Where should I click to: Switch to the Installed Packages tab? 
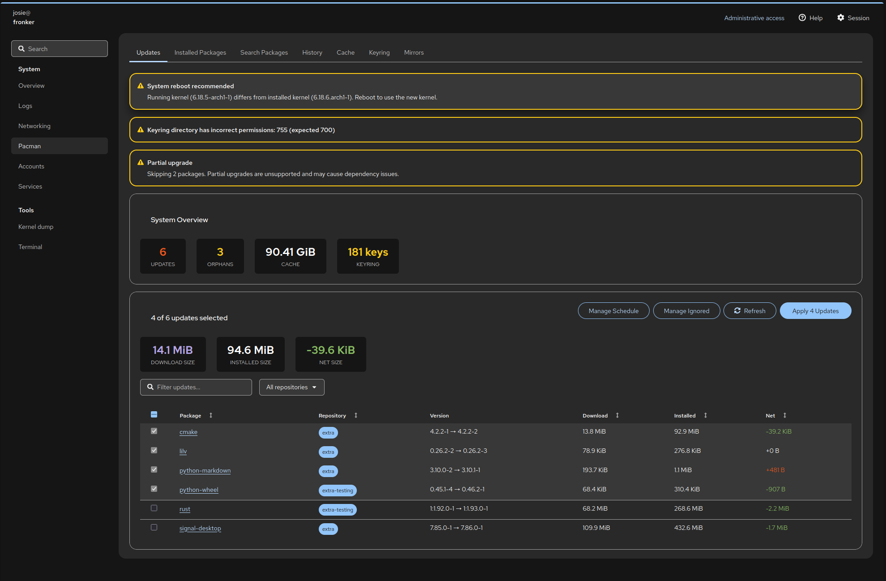pyautogui.click(x=200, y=53)
